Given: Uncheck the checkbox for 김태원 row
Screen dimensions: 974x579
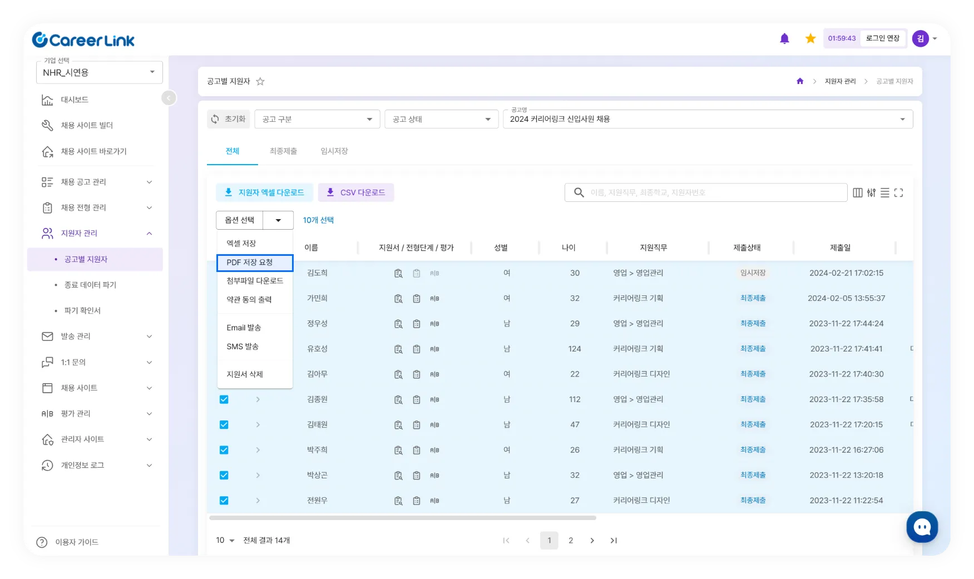Looking at the screenshot, I should coord(224,425).
